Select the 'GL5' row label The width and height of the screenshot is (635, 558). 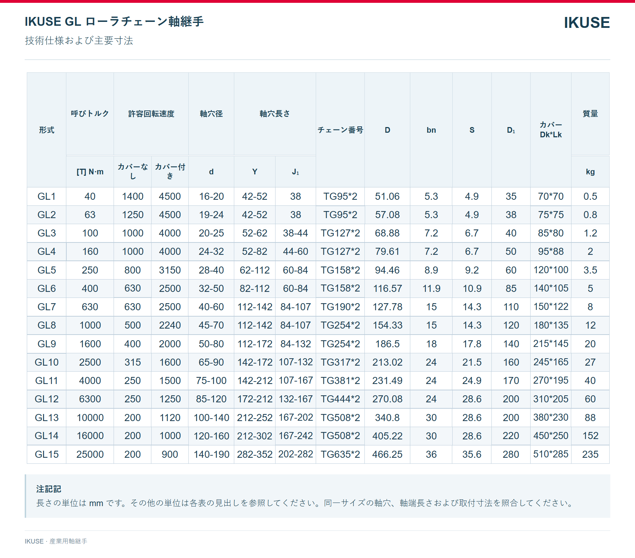[47, 270]
